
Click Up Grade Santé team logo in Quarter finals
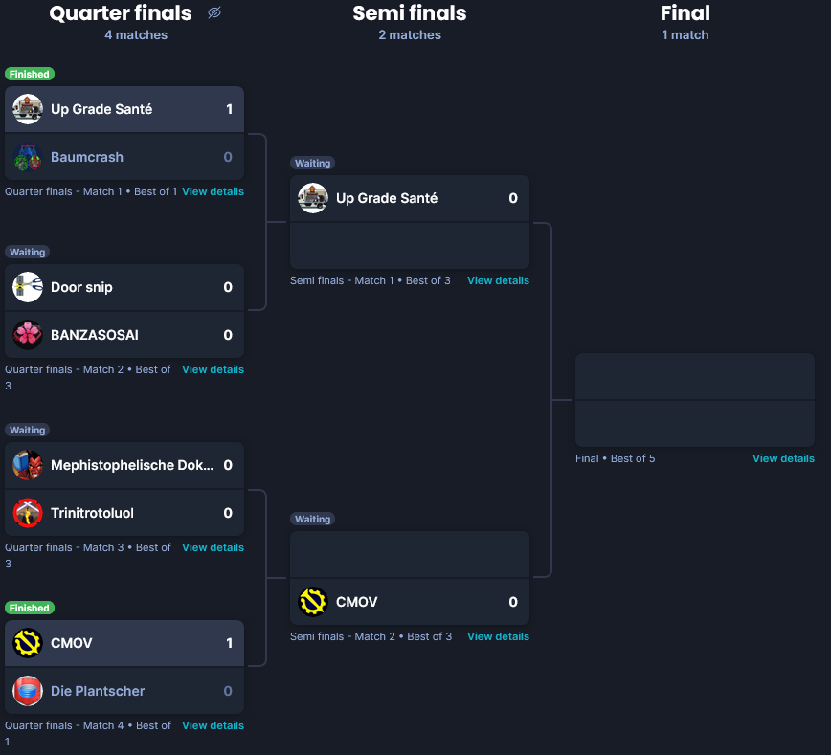click(28, 109)
